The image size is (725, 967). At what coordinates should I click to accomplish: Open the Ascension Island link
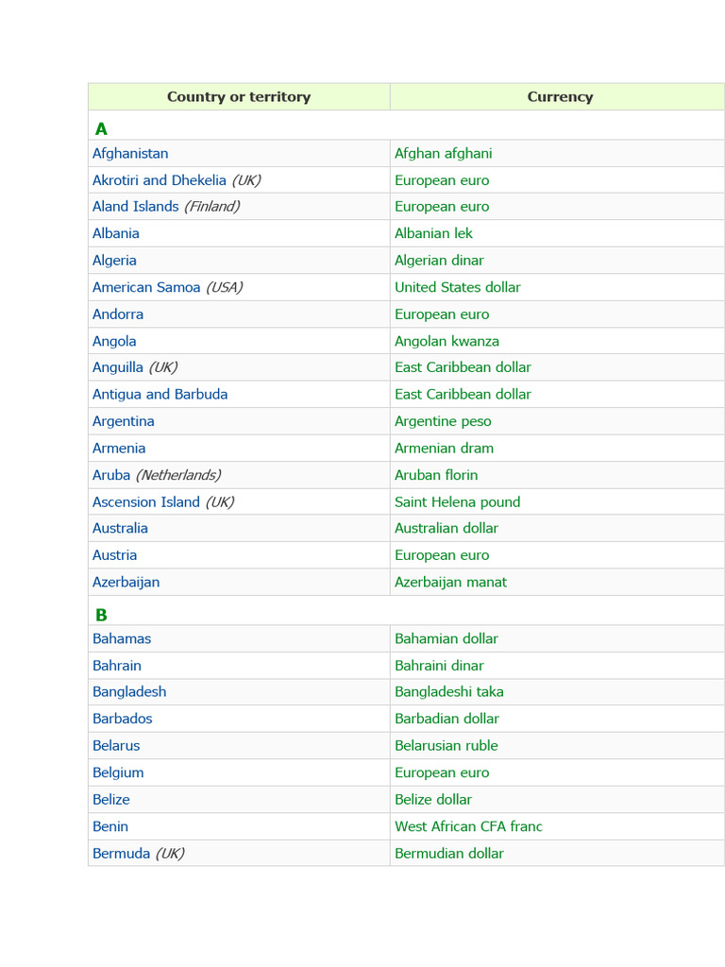point(146,502)
